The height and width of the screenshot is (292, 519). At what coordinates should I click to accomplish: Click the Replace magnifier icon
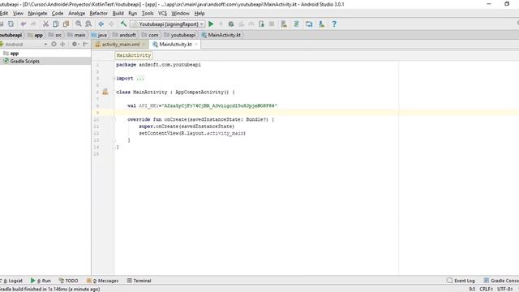coord(88,24)
